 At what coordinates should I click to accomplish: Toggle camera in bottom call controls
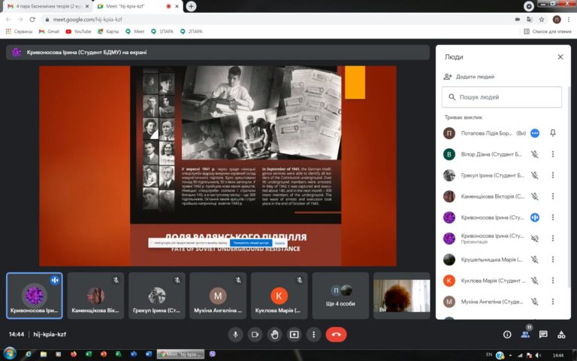(255, 335)
